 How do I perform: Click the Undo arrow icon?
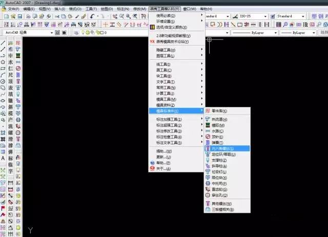click(x=92, y=16)
